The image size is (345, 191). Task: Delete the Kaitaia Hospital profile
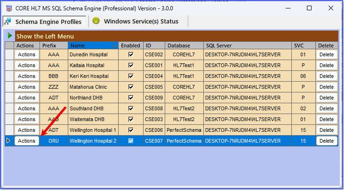click(327, 65)
